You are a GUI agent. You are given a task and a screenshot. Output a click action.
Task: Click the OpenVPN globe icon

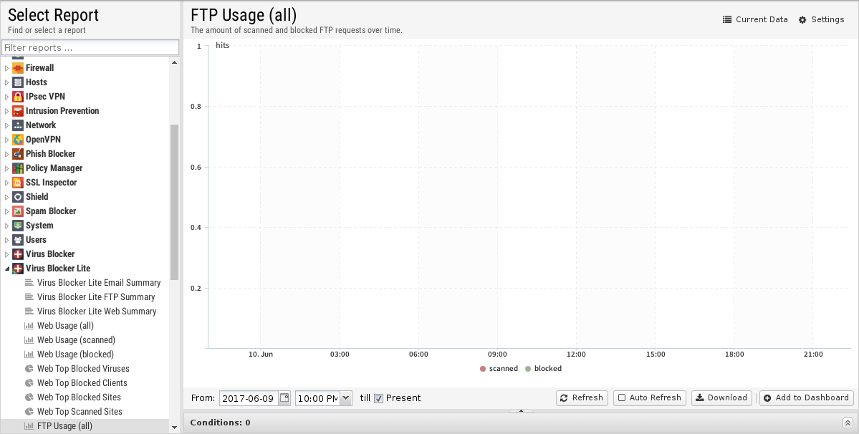(x=18, y=140)
